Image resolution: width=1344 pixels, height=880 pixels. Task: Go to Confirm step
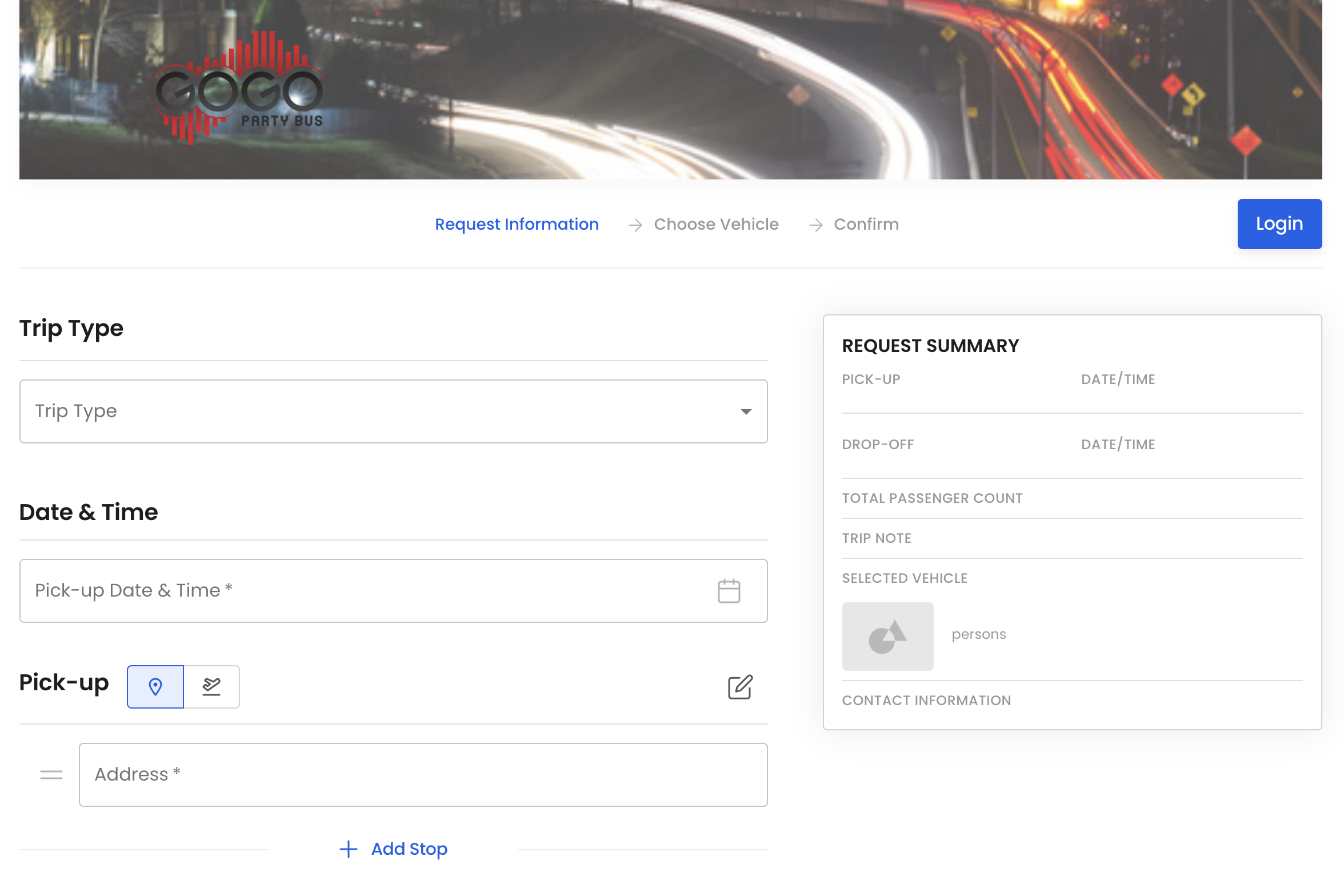click(x=866, y=224)
